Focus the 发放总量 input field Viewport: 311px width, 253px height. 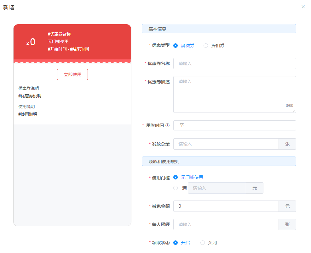point(226,144)
